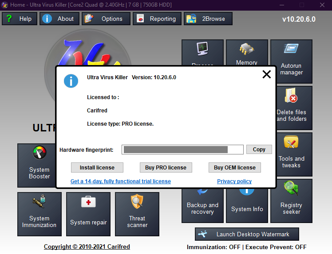Viewport: 332px width, 254px height.
Task: Click the Buy OEM license button
Action: click(235, 167)
